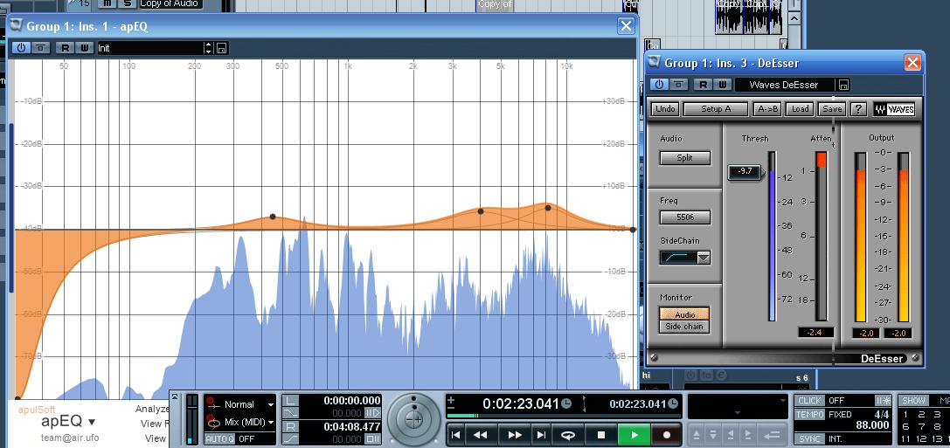Click Load in Waves DeEsser
The width and height of the screenshot is (950, 448).
[800, 109]
